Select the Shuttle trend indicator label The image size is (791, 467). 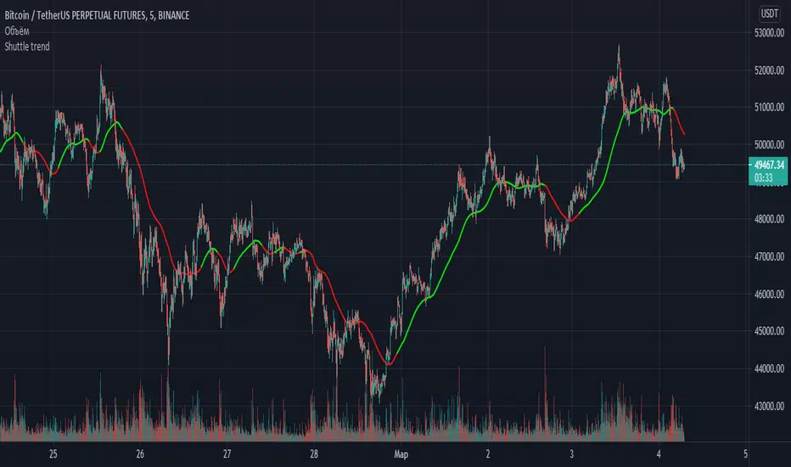[x=27, y=47]
